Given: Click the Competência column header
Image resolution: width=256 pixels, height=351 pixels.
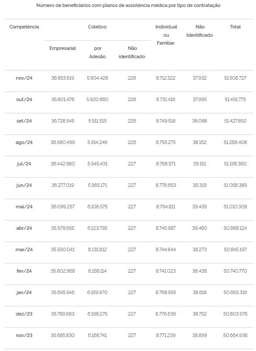Looking at the screenshot, I should point(24,27).
